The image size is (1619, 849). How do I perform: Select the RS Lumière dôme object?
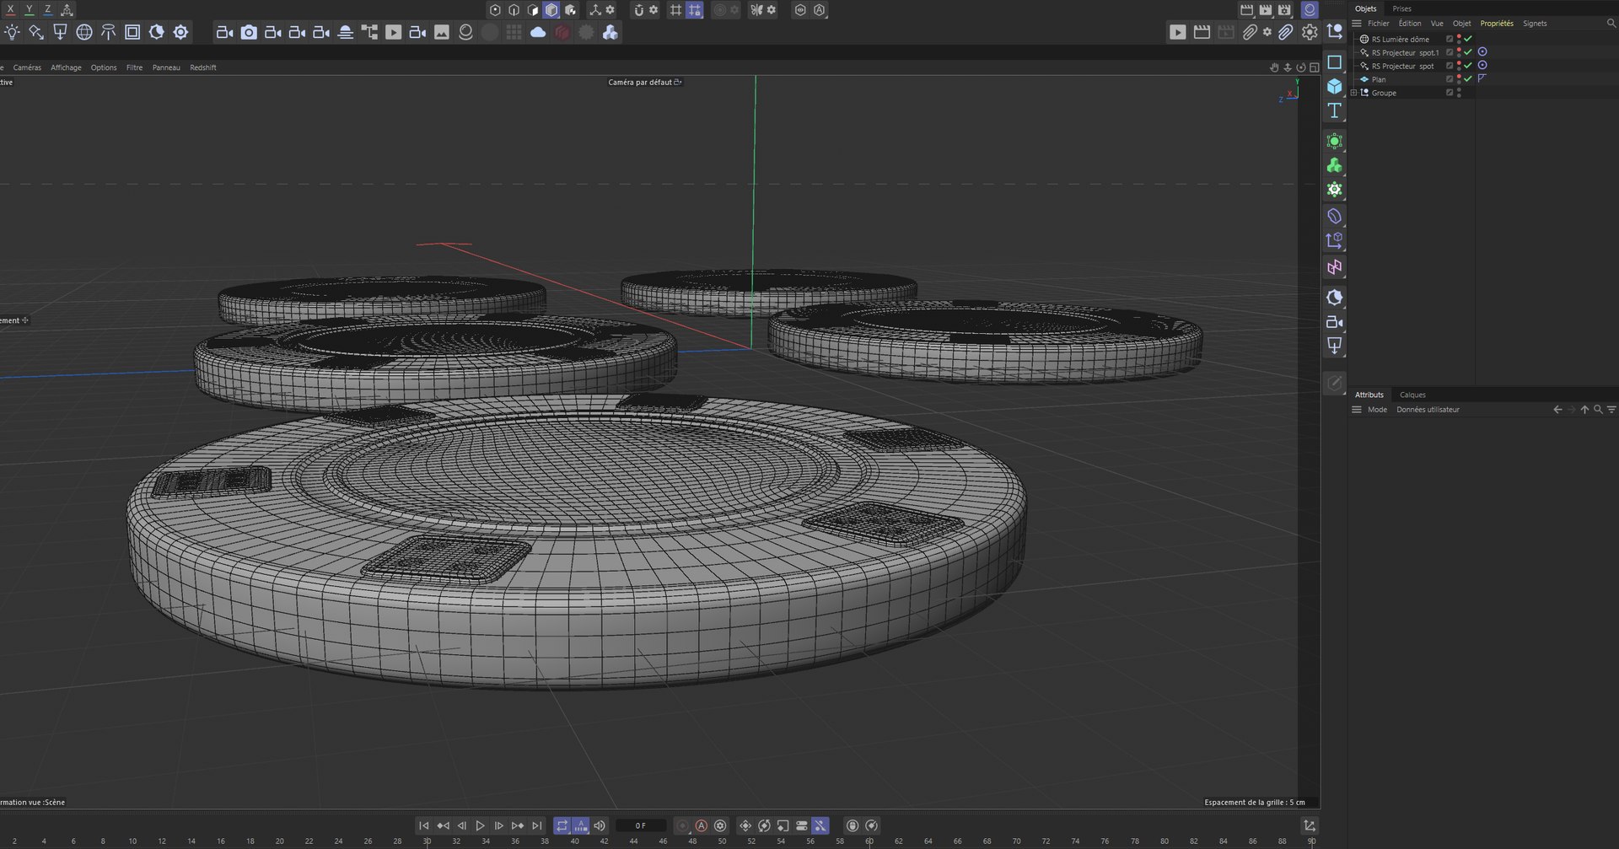pos(1400,39)
